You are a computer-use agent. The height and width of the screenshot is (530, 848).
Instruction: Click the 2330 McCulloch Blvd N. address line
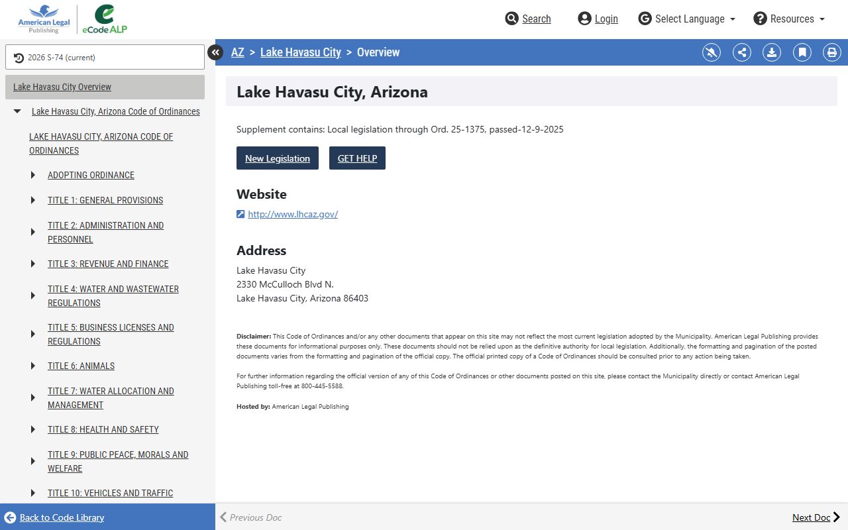(285, 284)
